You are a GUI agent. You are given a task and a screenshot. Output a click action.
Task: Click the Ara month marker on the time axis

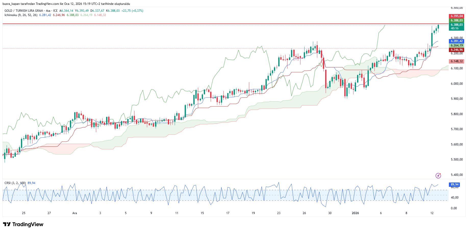click(74, 213)
